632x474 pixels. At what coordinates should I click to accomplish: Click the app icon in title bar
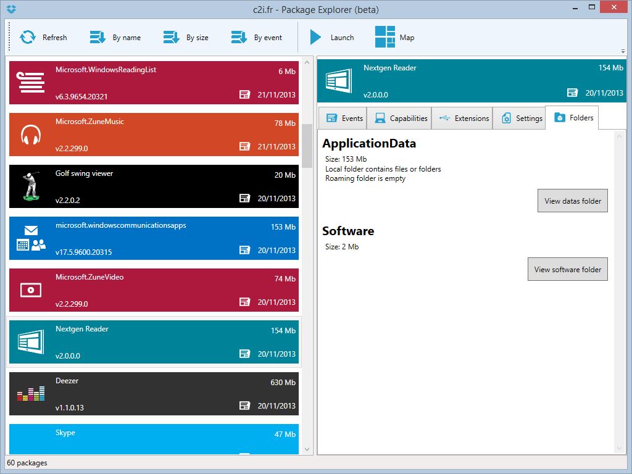[x=11, y=9]
